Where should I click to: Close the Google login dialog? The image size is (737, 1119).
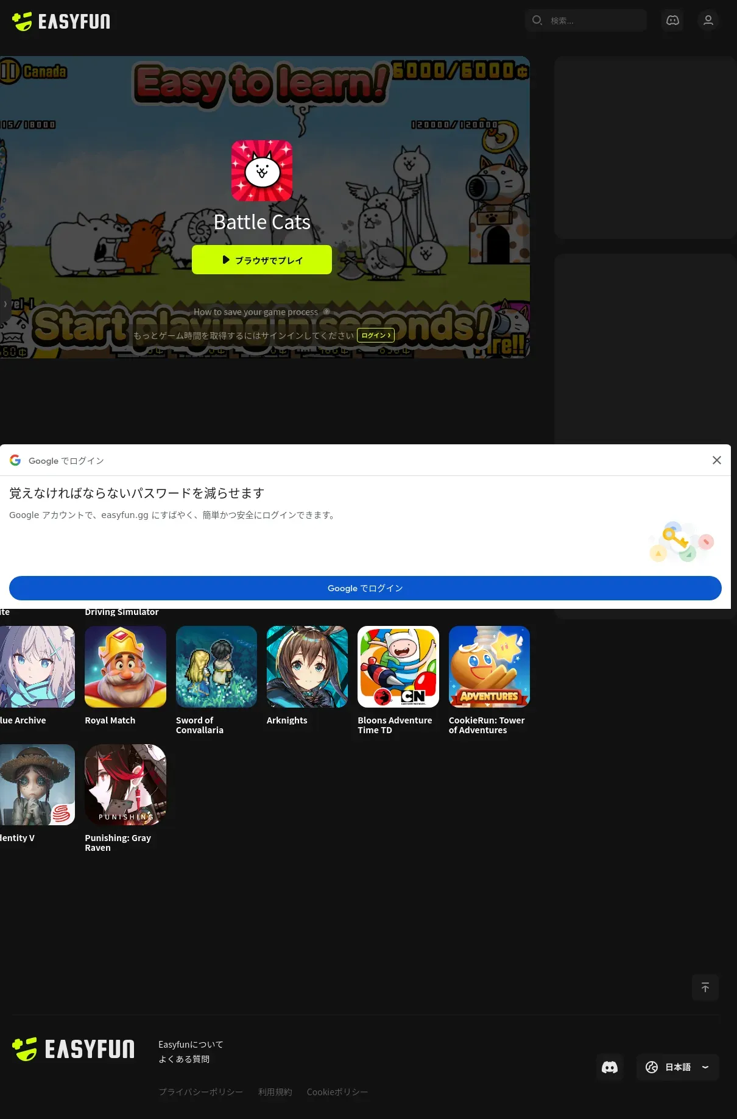point(717,460)
